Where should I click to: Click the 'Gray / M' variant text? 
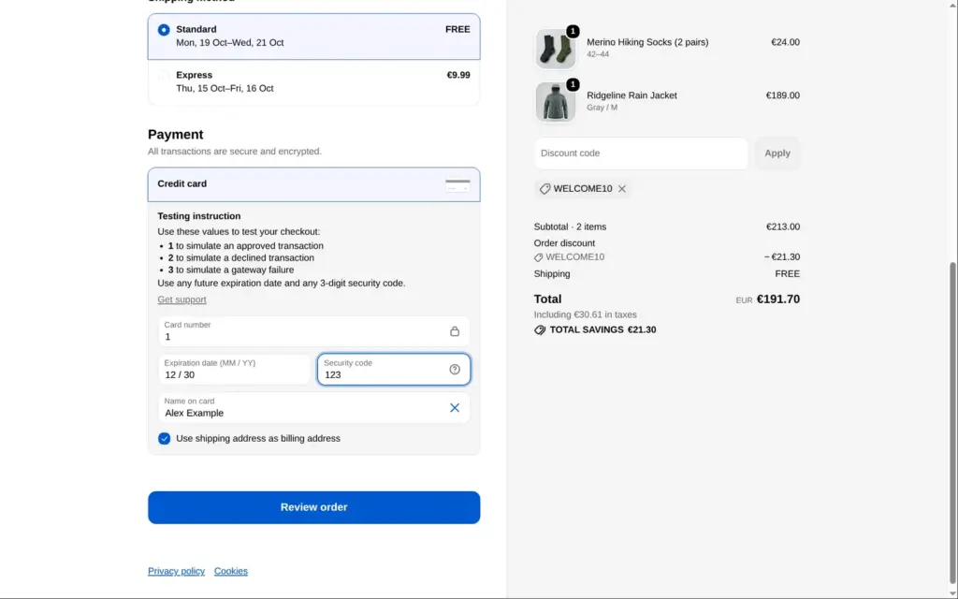pyautogui.click(x=602, y=108)
